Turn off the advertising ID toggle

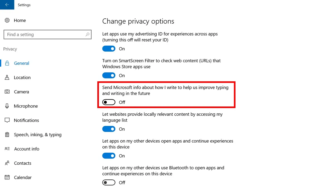pyautogui.click(x=109, y=49)
